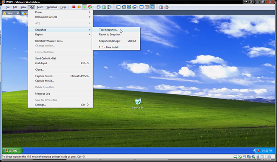Select the '1 - Base Install' snapshot
This screenshot has width=277, height=162.
pos(116,47)
